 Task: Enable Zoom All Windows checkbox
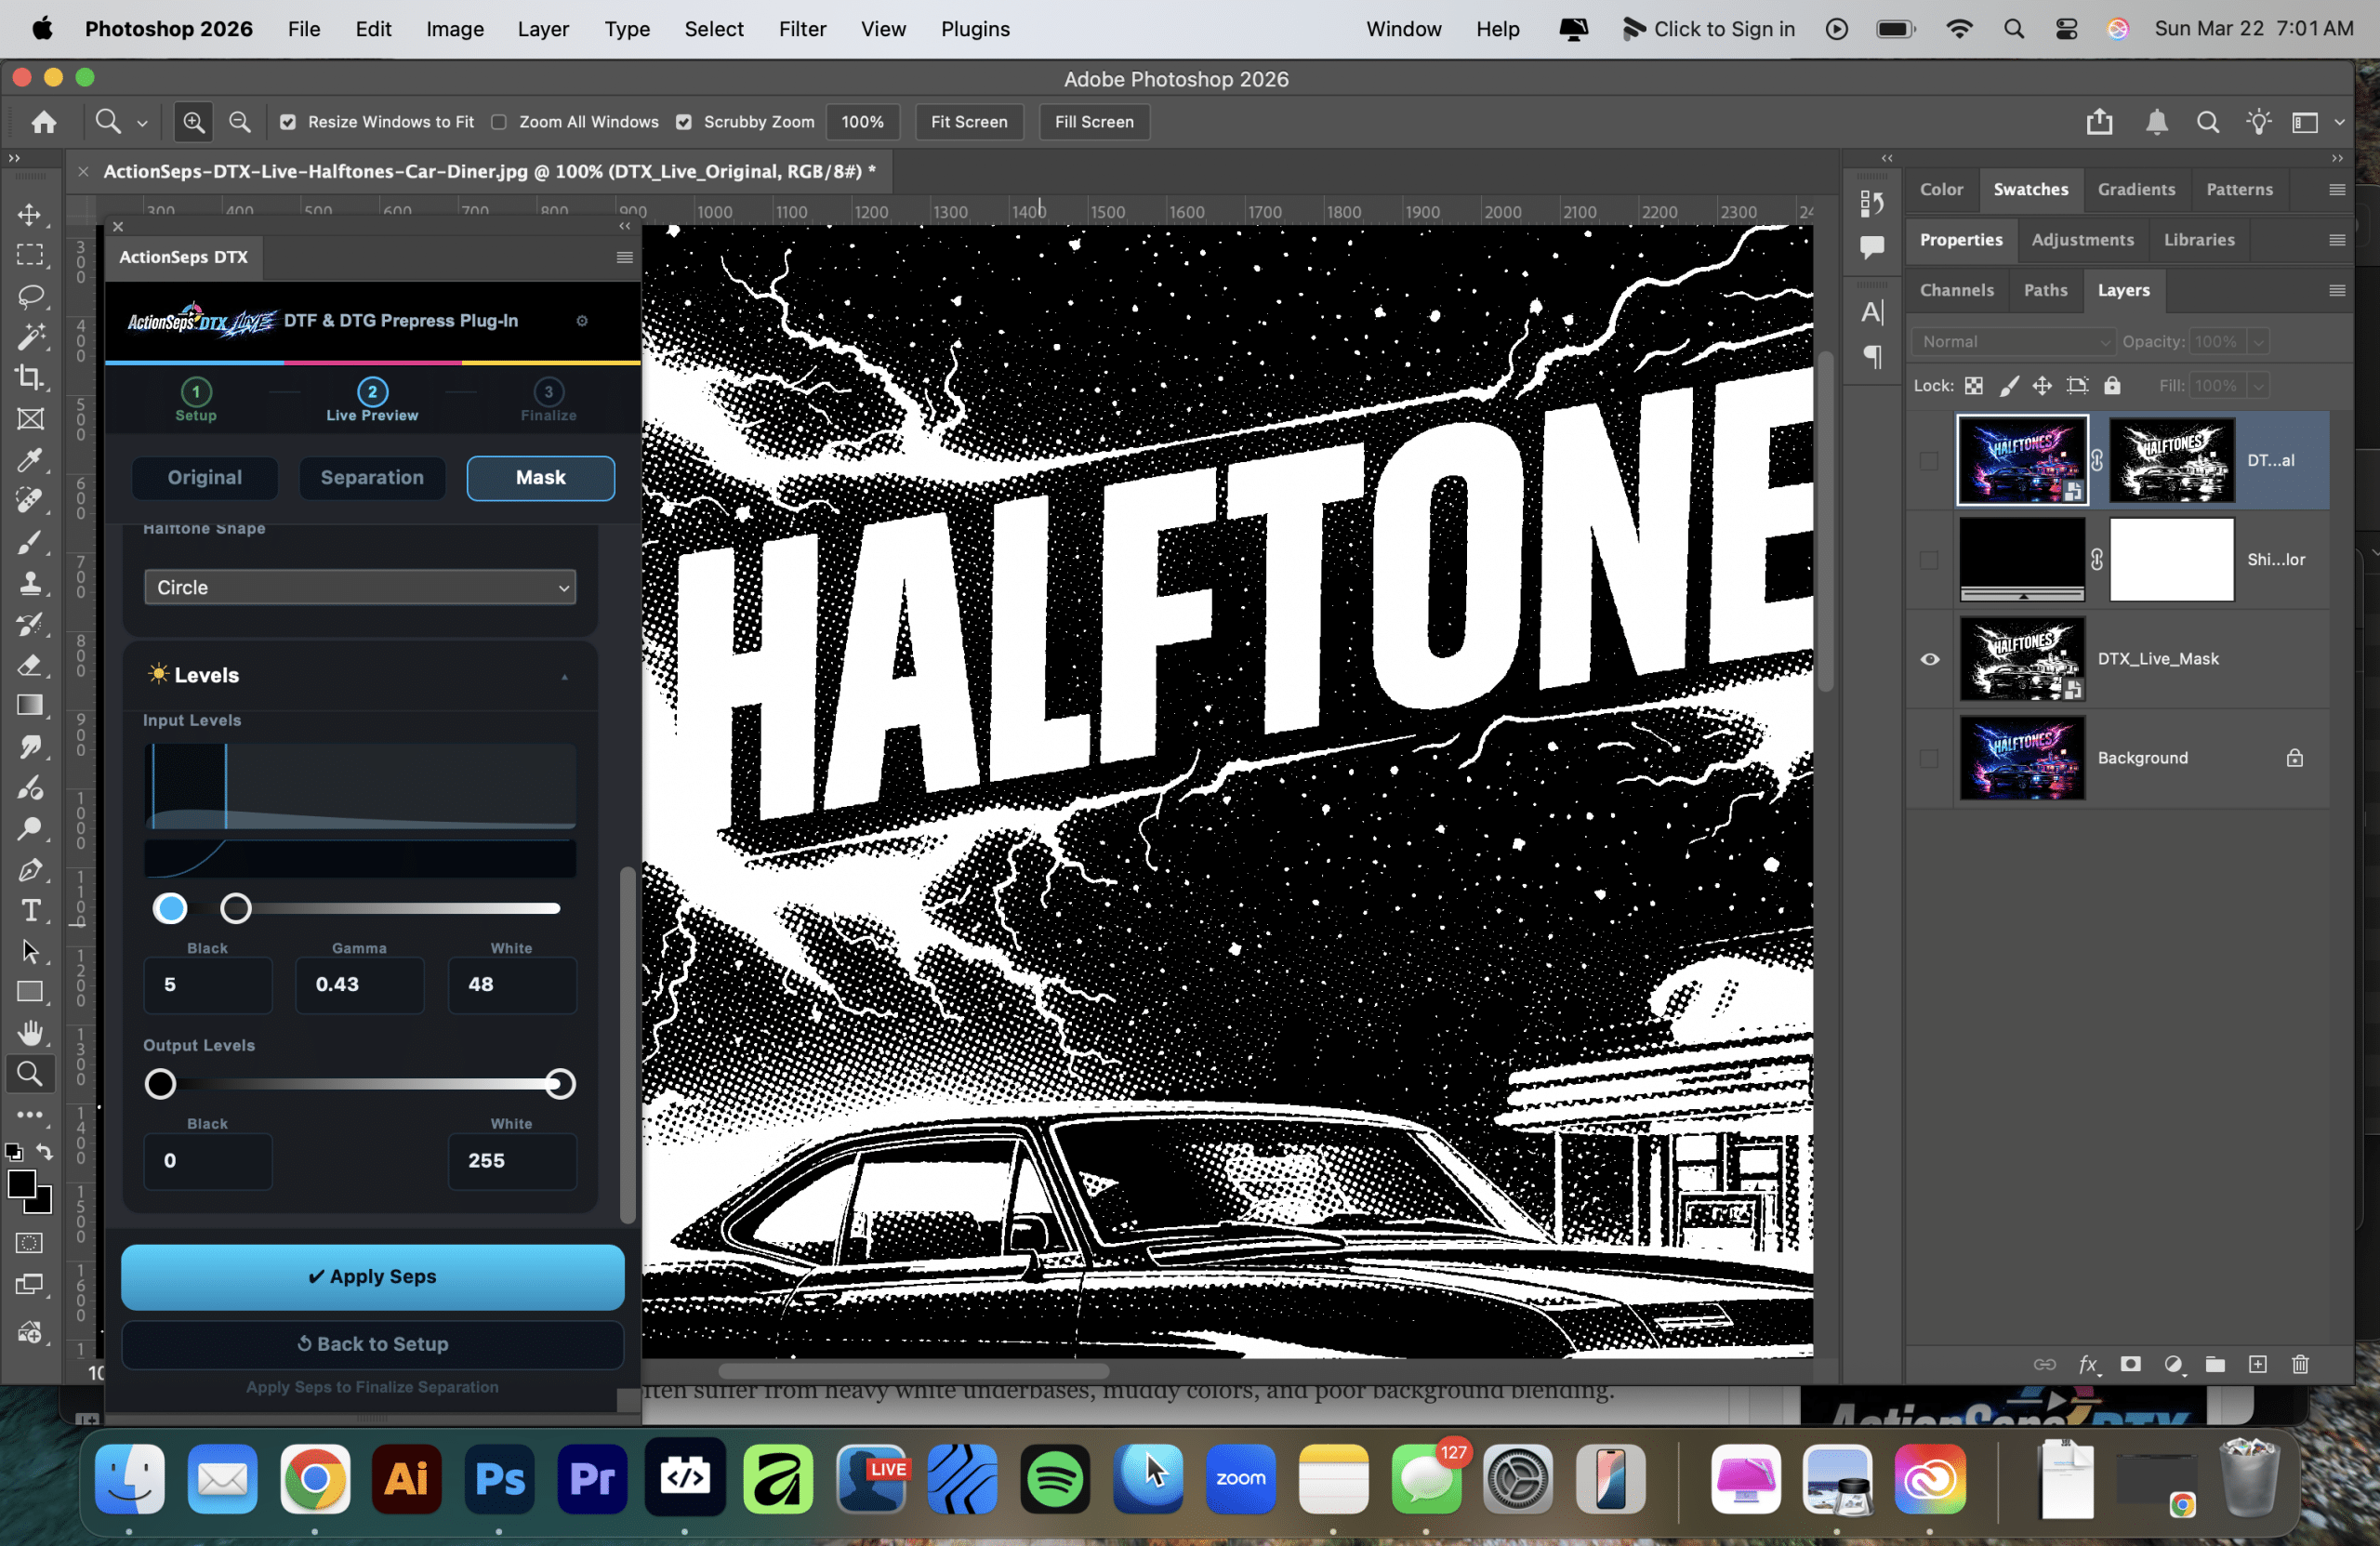(x=499, y=122)
